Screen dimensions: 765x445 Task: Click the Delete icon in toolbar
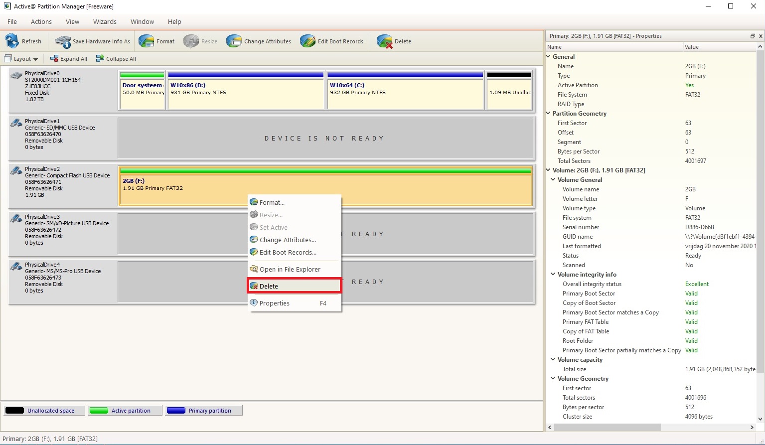point(384,41)
